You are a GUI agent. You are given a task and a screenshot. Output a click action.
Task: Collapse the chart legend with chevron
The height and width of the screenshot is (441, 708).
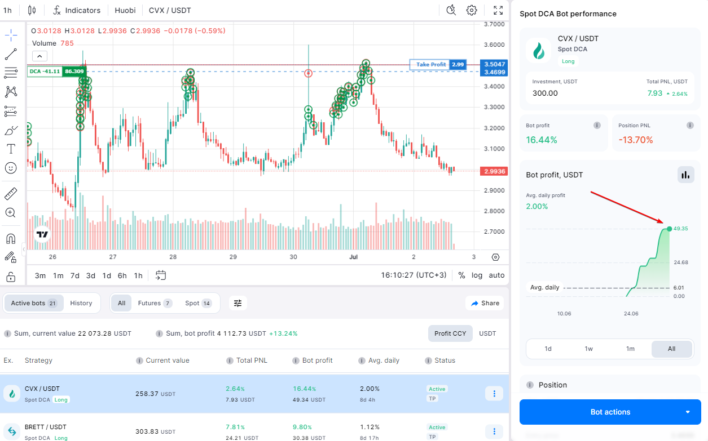click(40, 56)
